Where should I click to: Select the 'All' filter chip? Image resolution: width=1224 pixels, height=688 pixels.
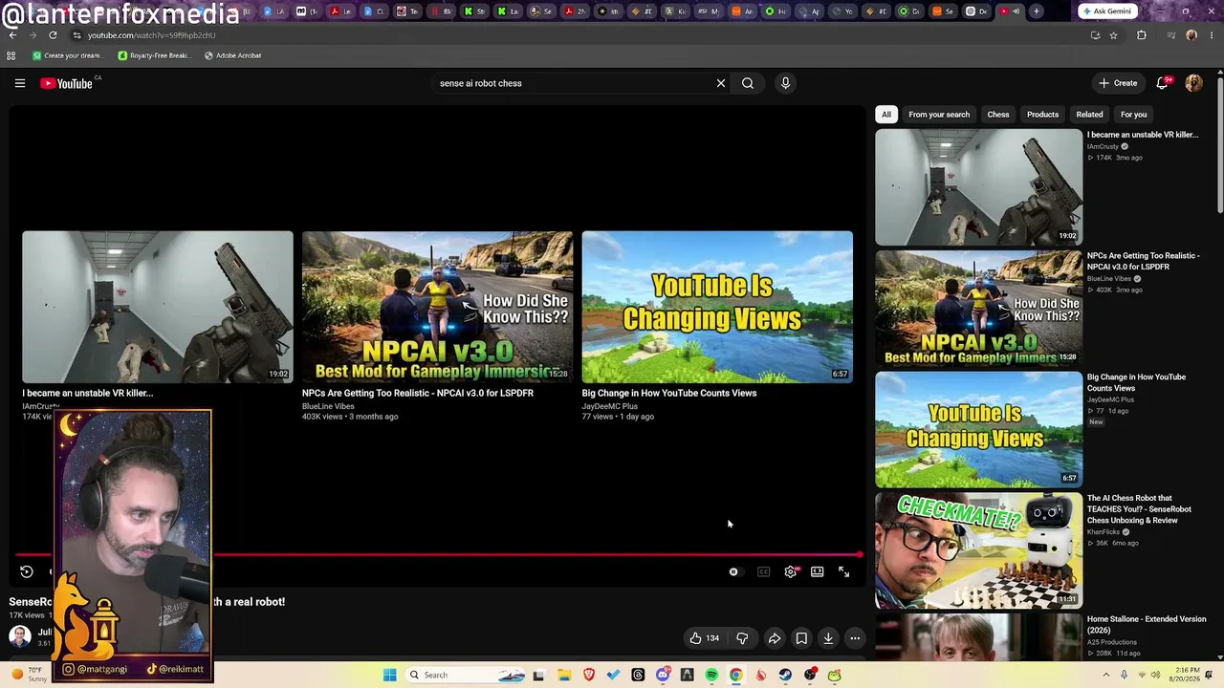click(886, 115)
